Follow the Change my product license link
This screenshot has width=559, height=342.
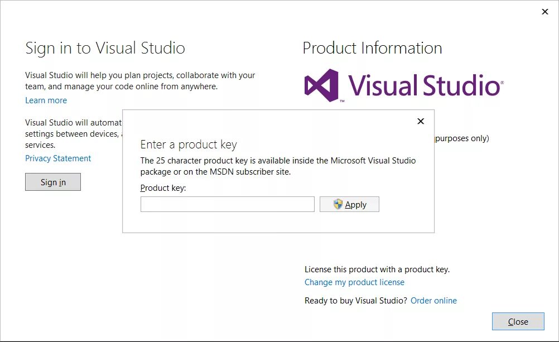point(354,282)
